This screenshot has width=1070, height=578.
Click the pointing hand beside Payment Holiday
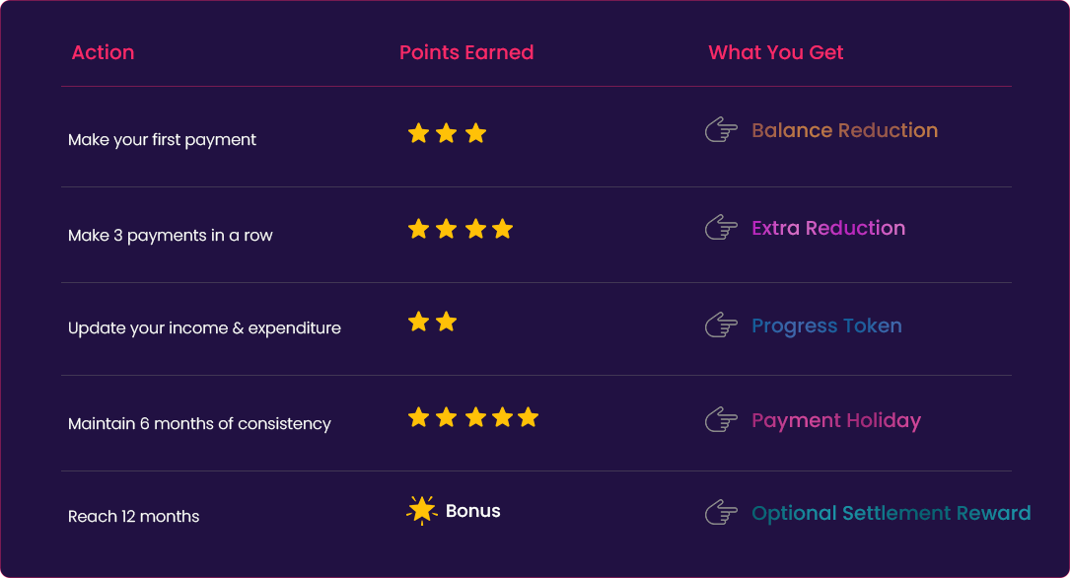pos(722,421)
